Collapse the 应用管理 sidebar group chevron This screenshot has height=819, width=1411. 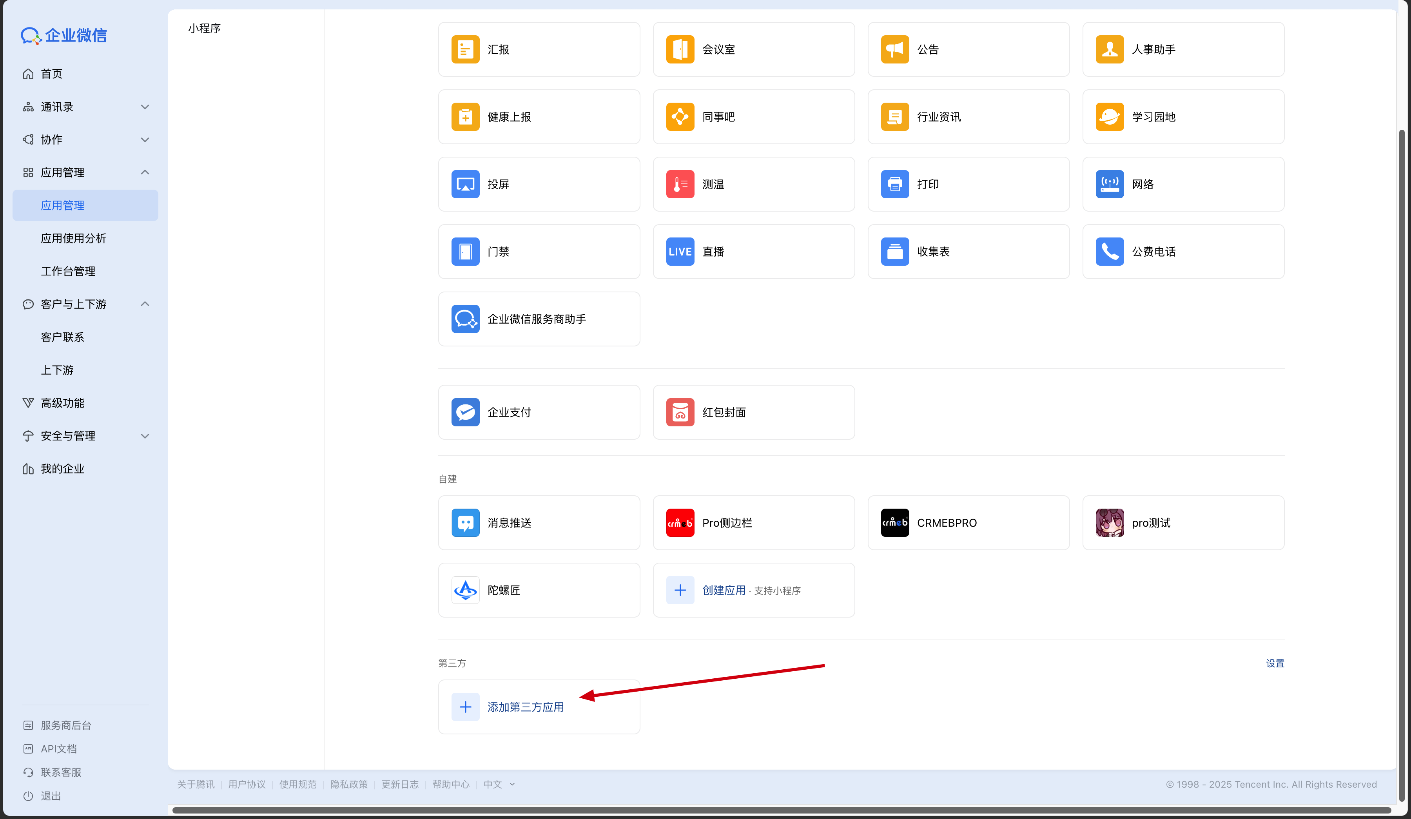145,172
